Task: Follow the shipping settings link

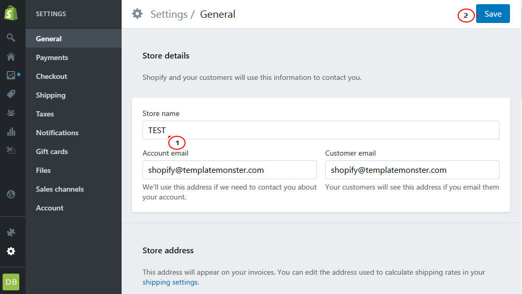Action: point(170,282)
